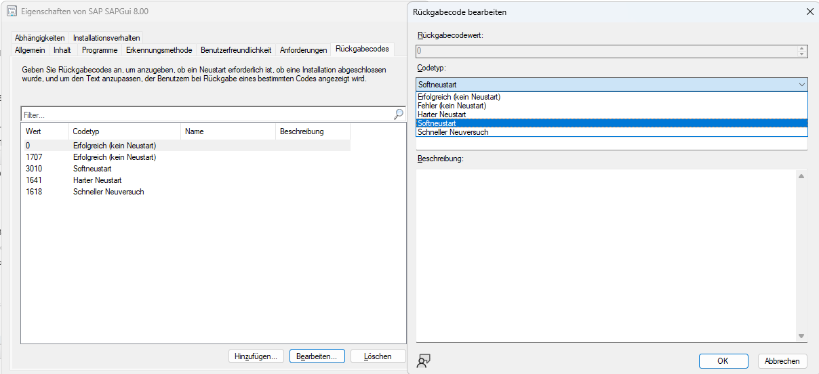
Task: Click the Hinzufügen button
Action: (x=256, y=356)
